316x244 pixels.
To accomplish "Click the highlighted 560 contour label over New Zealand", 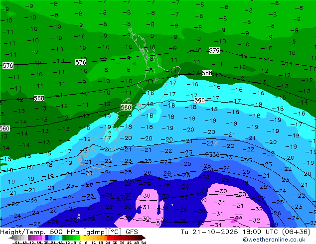I will coord(126,107).
